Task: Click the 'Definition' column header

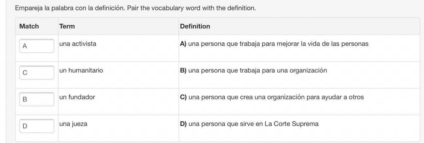Action: pyautogui.click(x=195, y=26)
